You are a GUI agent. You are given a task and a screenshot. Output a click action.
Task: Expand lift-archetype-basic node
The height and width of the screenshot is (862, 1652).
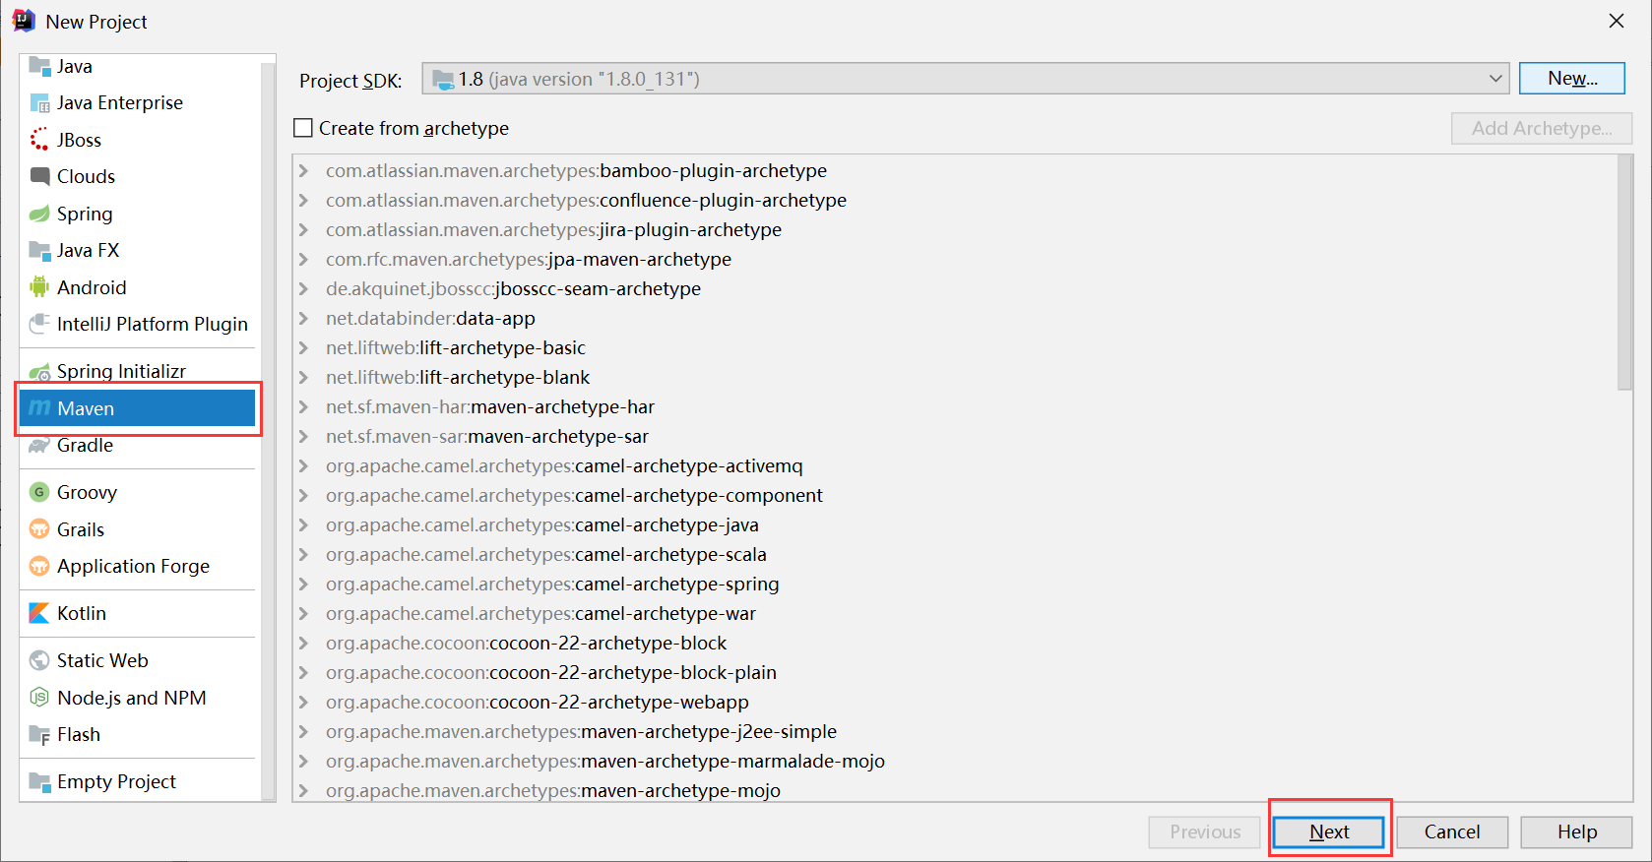304,347
